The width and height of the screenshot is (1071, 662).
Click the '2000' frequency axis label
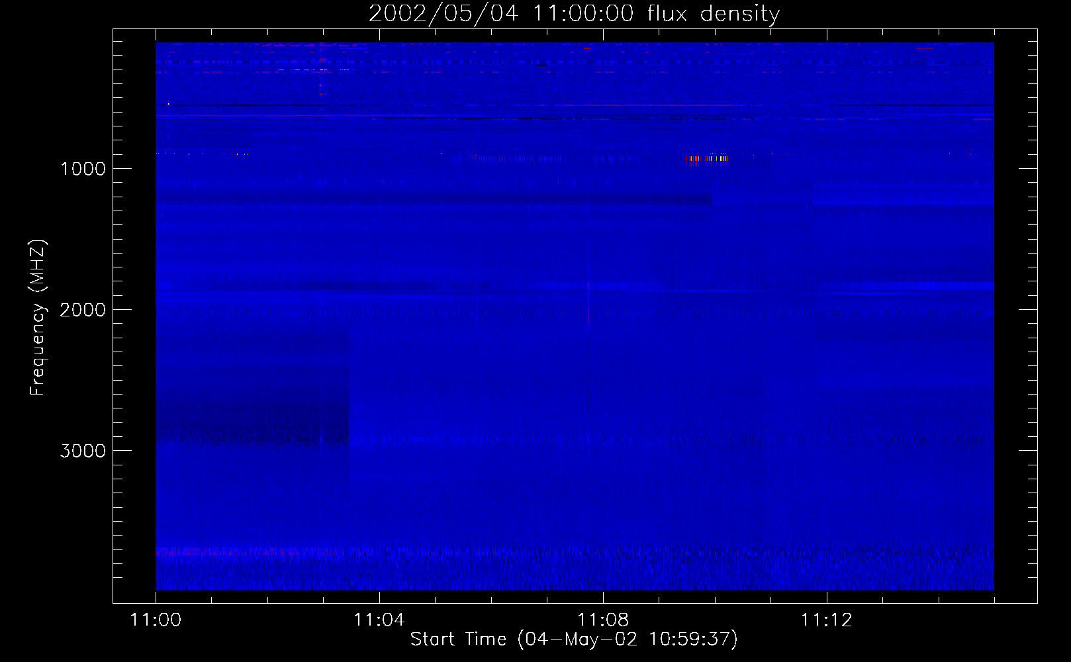coord(83,310)
